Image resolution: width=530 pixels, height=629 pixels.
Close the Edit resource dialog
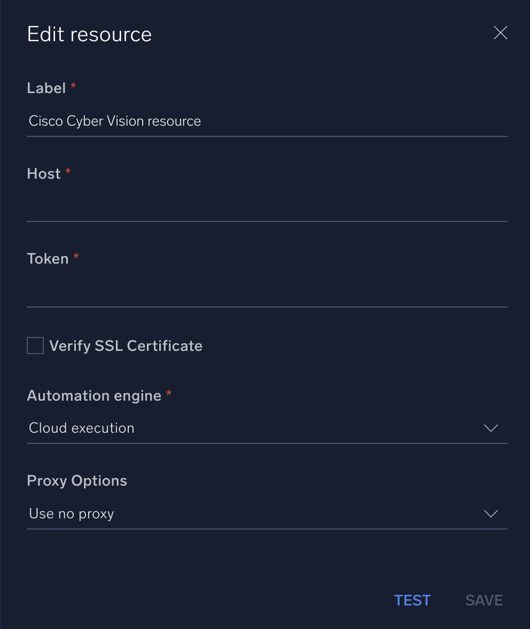[501, 33]
